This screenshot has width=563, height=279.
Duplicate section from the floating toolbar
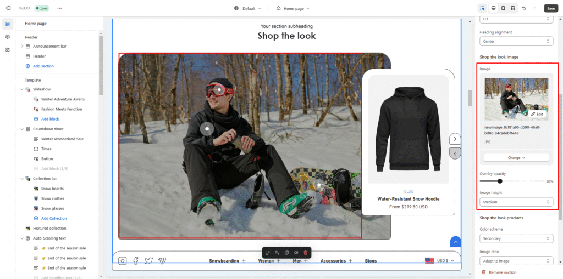pos(286,253)
